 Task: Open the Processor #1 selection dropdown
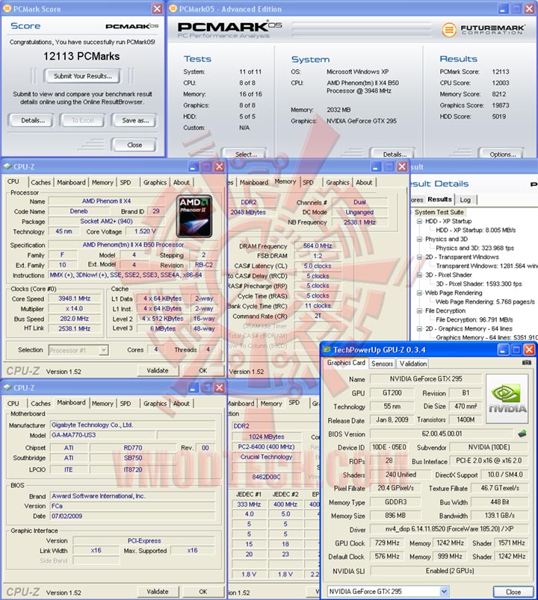coord(103,350)
